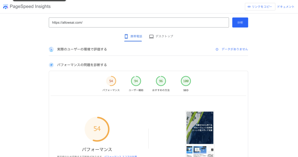Focus the URL input field
The height and width of the screenshot is (157, 298).
[x=139, y=22]
